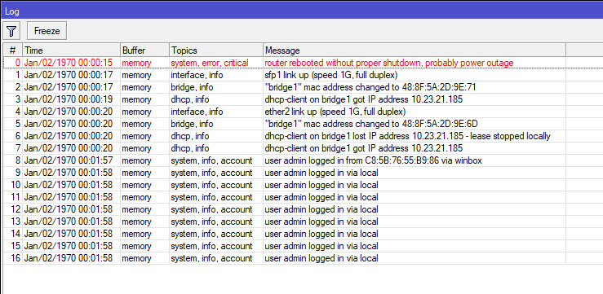Select 'logged in from C8:5B:76:55:B9:86 via winbox' message
The height and width of the screenshot is (294, 603).
pos(374,160)
